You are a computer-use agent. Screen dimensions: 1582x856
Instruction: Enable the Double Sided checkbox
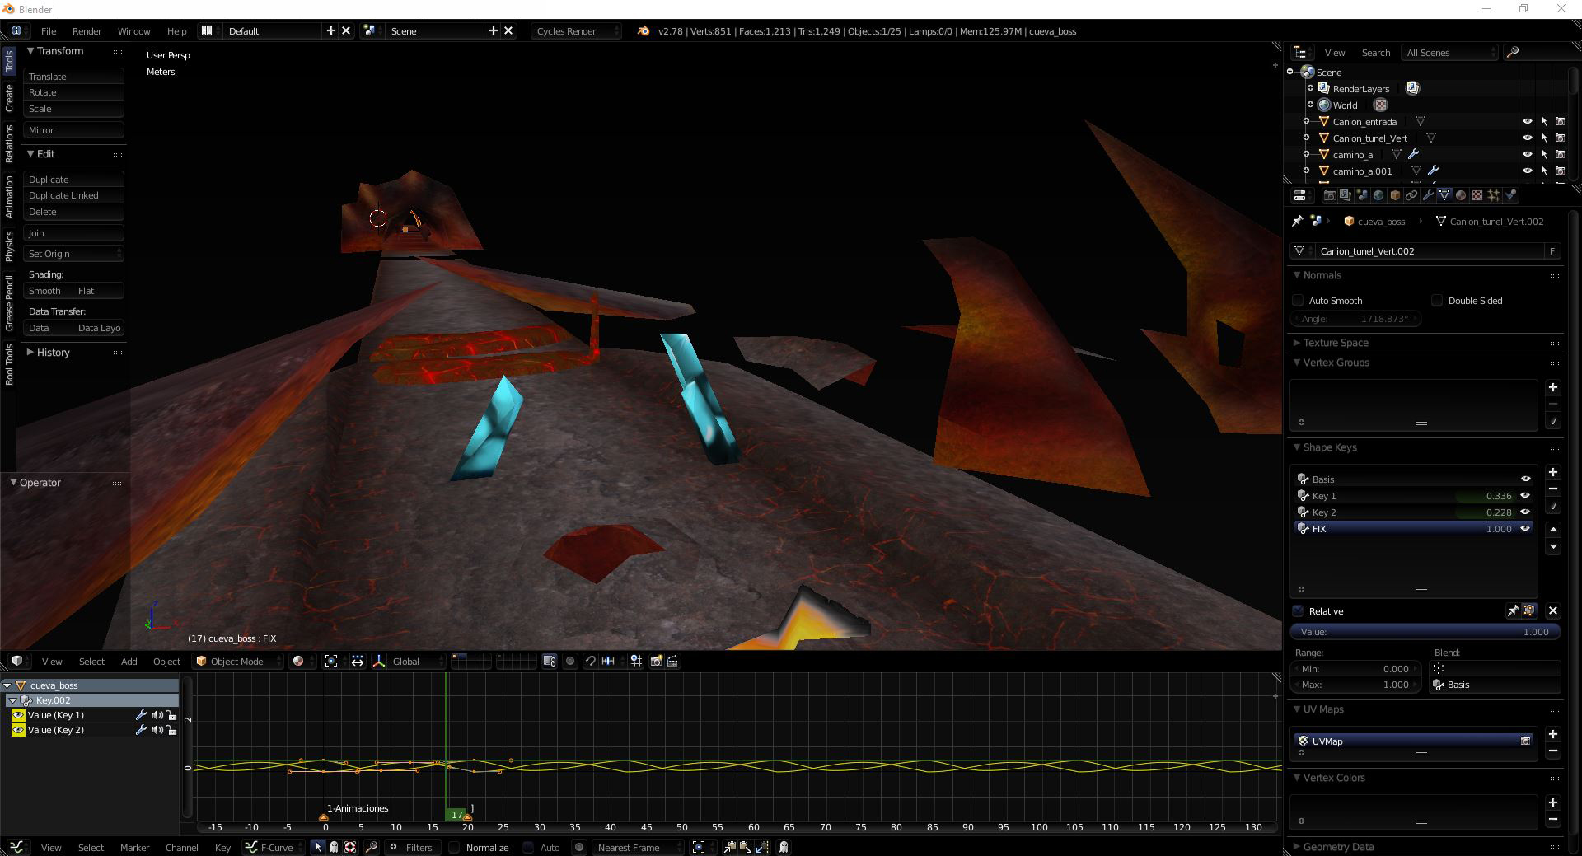click(x=1437, y=301)
